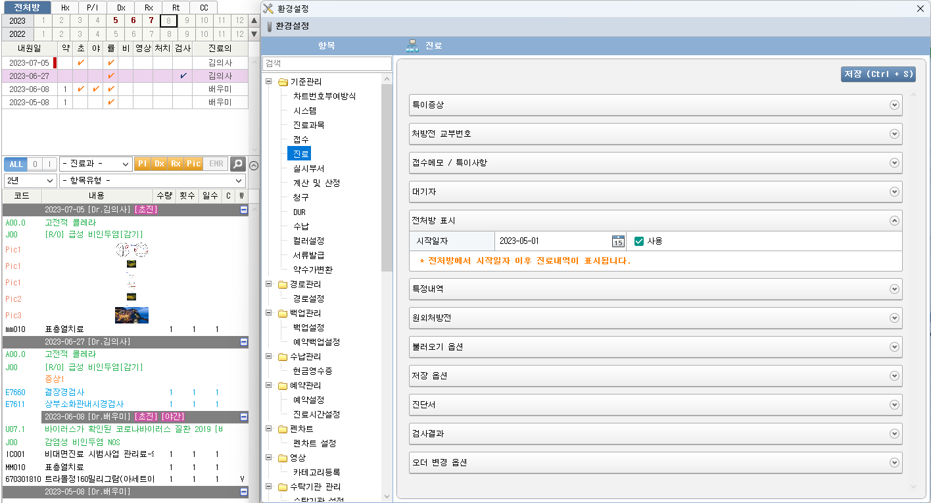This screenshot has width=931, height=503.
Task: Select the ALL filter button
Action: pyautogui.click(x=16, y=164)
